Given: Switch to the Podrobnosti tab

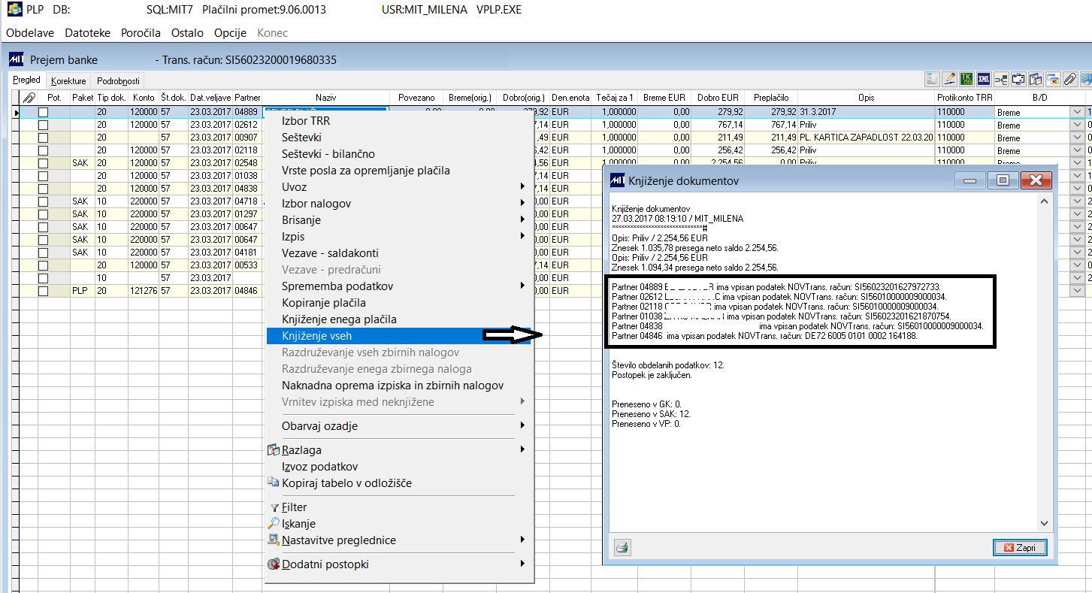Looking at the screenshot, I should point(118,80).
